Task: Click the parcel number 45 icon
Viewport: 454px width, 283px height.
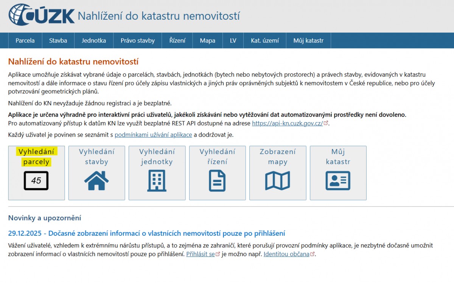Action: (36, 180)
